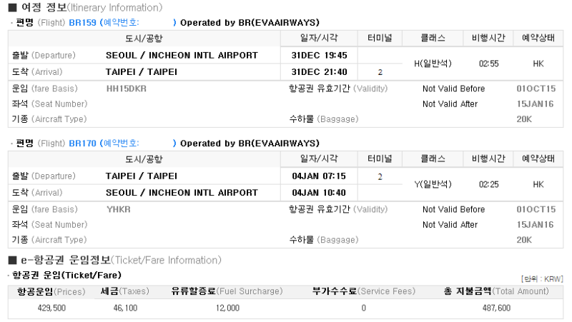Click the 12,000 fuel surcharge amount
The image size is (572, 322).
pyautogui.click(x=227, y=308)
